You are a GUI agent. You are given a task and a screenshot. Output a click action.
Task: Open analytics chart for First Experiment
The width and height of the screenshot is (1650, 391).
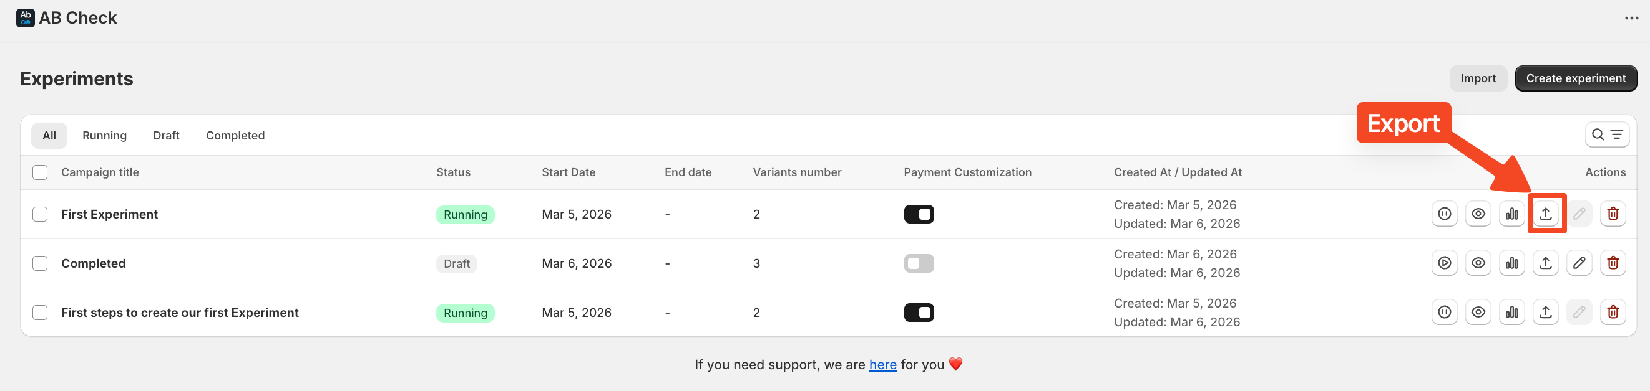coord(1511,214)
